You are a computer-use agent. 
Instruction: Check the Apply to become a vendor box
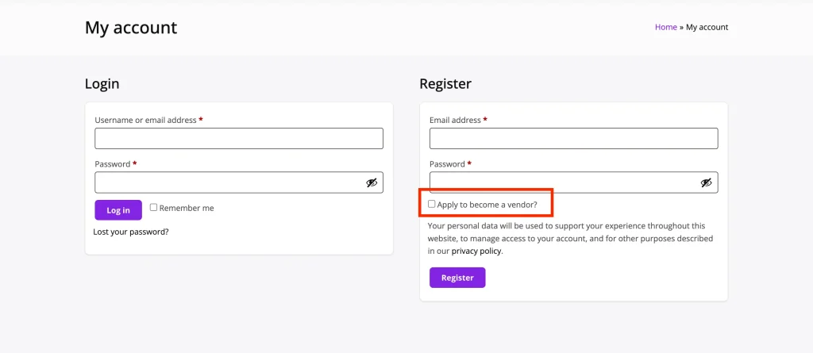click(x=431, y=204)
